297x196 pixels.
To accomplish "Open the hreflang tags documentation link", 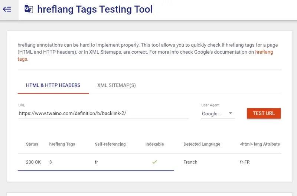I will point(264,52).
